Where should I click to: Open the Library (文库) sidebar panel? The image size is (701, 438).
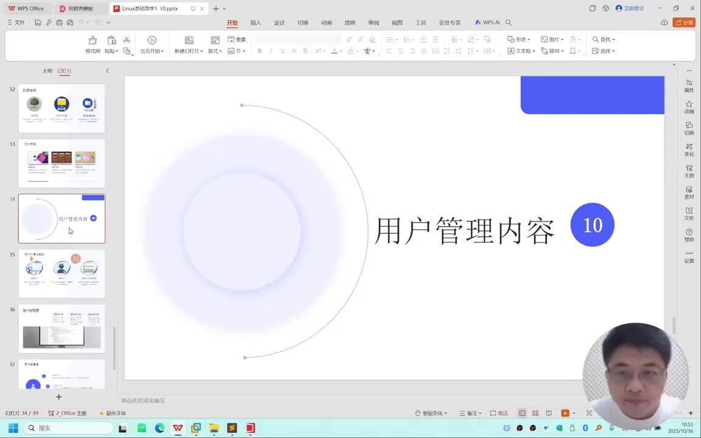point(689,214)
